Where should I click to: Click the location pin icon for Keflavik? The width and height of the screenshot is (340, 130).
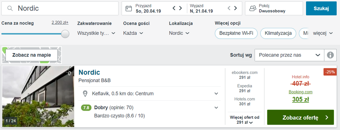85,94
